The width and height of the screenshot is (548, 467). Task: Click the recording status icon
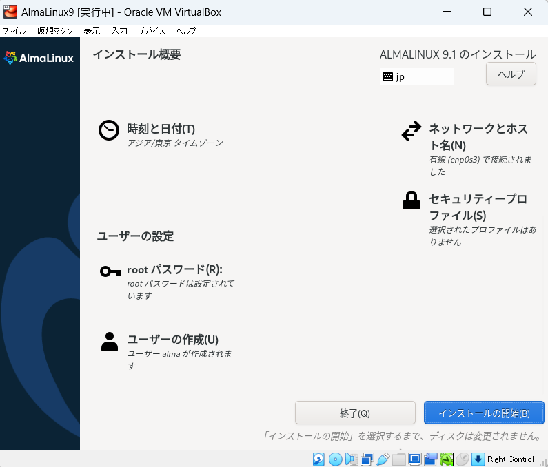(431, 459)
